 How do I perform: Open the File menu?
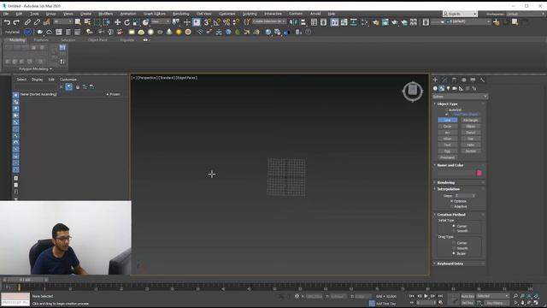[x=6, y=14]
